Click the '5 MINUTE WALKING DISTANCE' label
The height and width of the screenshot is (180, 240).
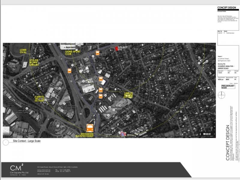128,95
